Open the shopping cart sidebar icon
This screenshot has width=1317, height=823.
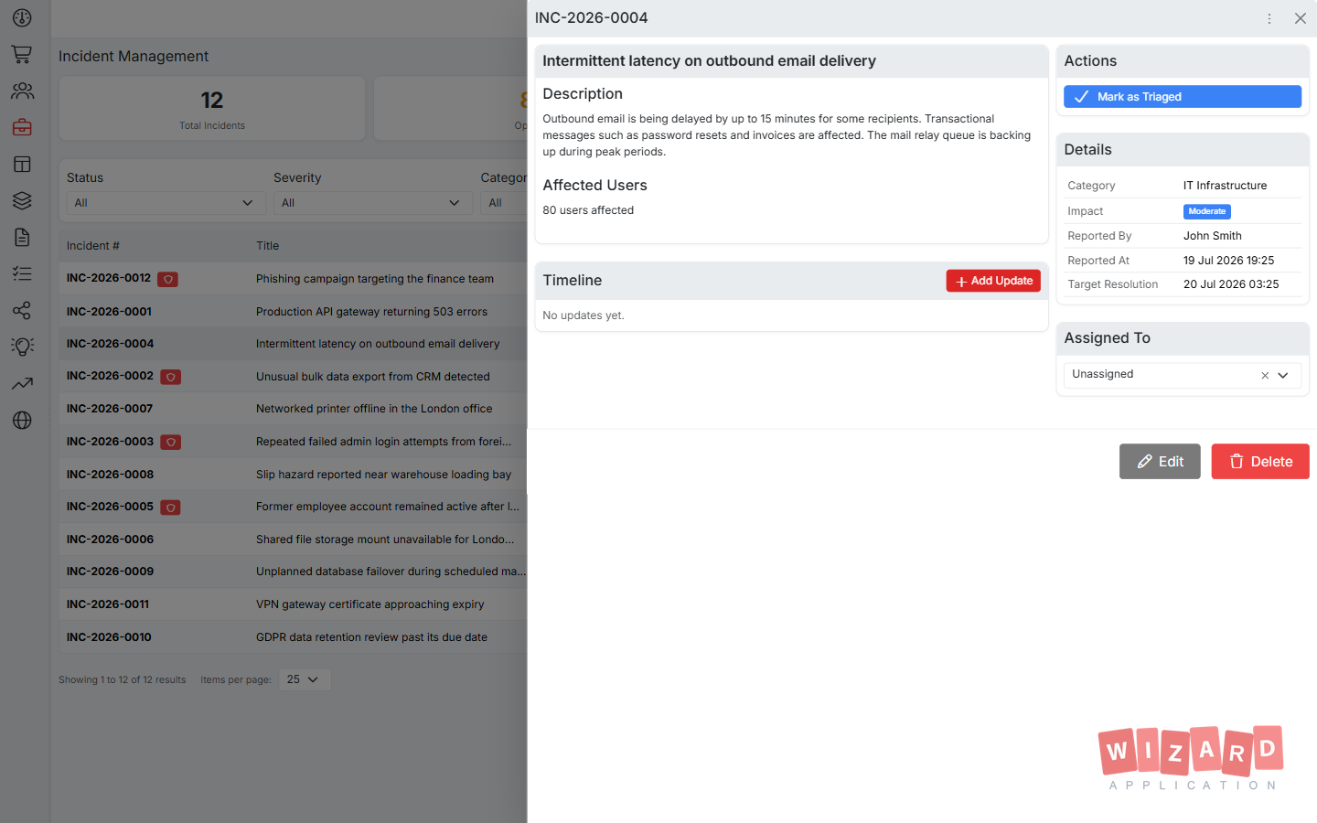click(x=22, y=54)
